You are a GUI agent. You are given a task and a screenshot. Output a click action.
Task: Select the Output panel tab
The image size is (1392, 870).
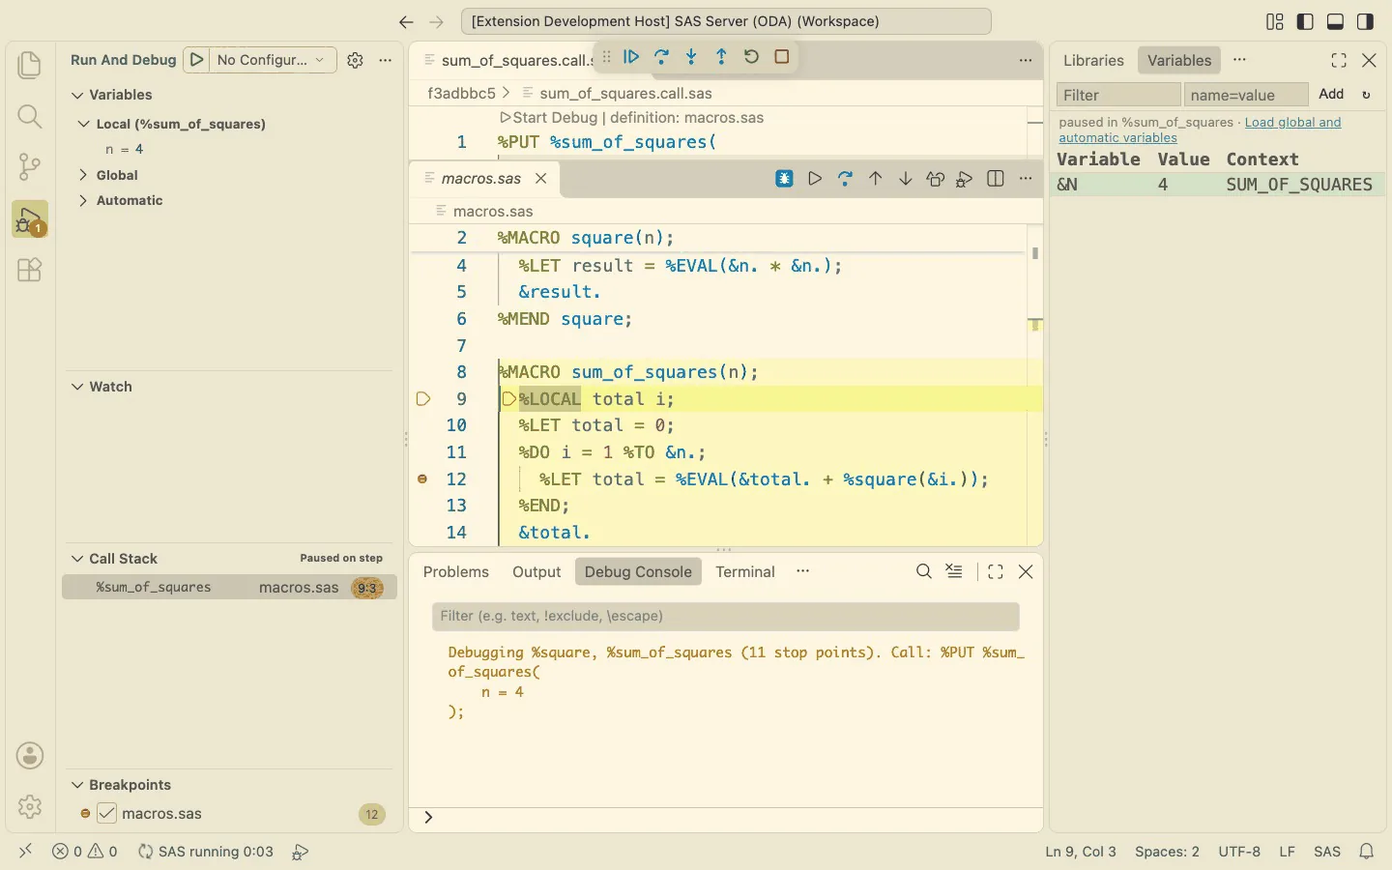(536, 571)
